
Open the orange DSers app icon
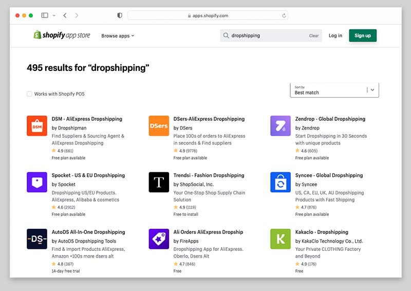pyautogui.click(x=159, y=125)
